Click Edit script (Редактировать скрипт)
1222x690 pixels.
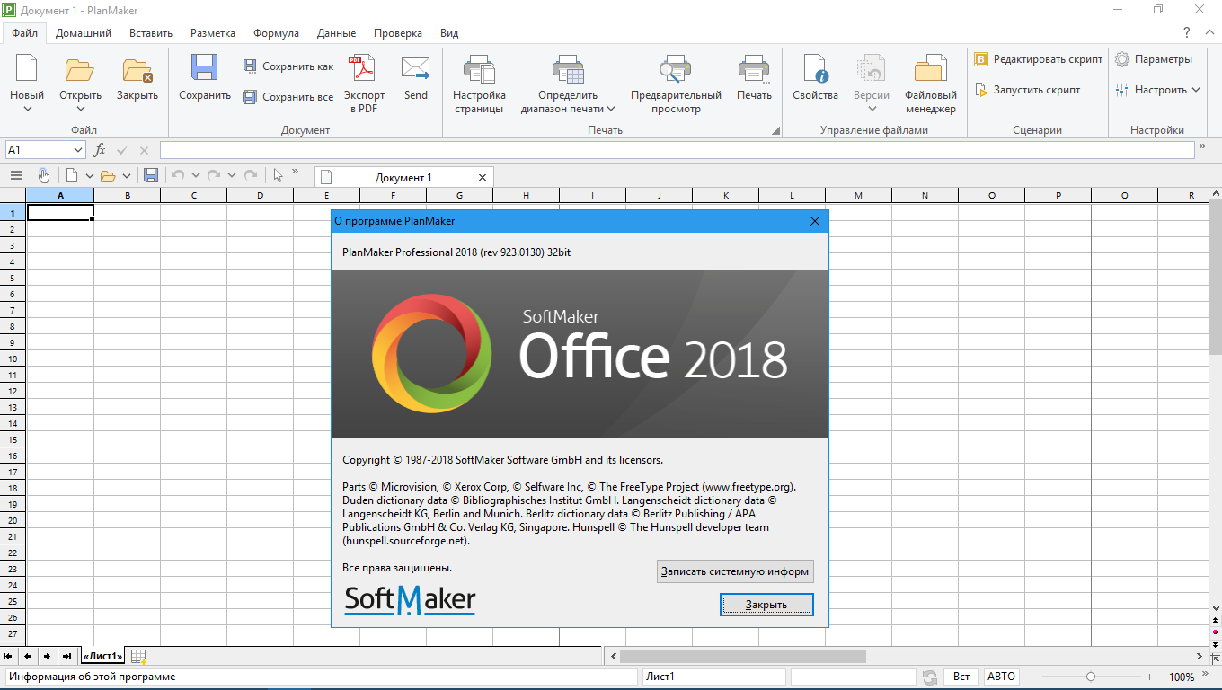1039,59
